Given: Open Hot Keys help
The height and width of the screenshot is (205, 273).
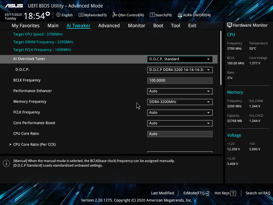Looking at the screenshot, I should (x=225, y=193).
